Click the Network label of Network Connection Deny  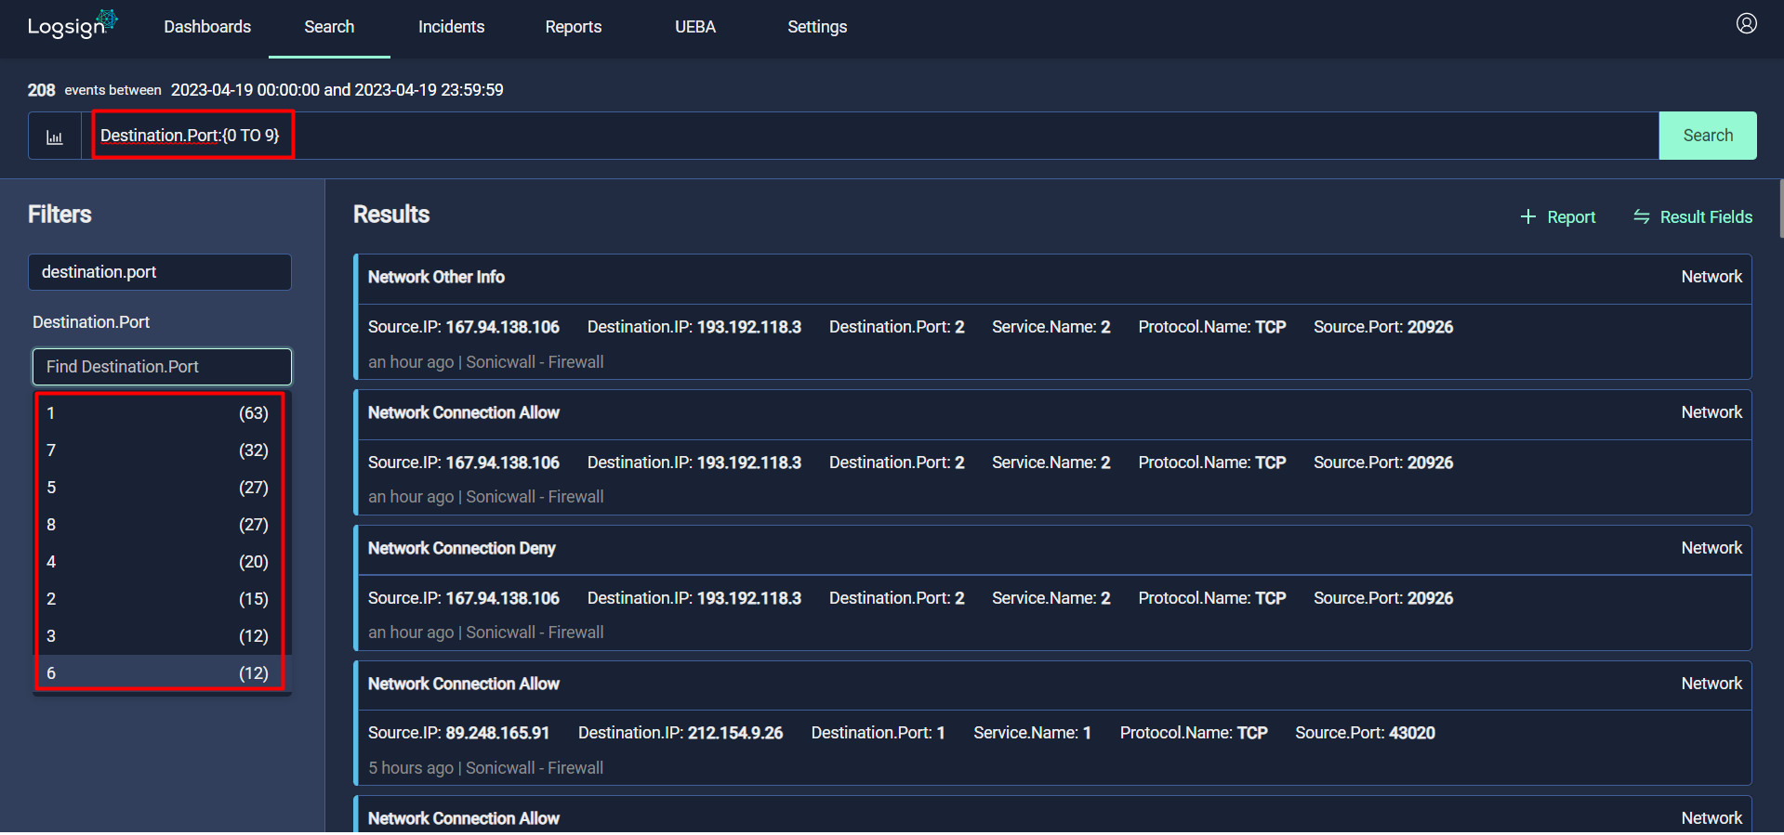1711,548
